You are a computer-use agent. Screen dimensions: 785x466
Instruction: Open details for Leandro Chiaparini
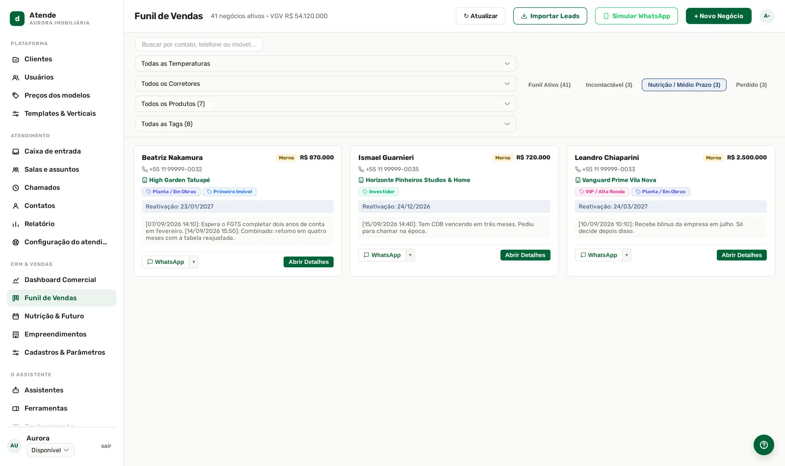[741, 255]
